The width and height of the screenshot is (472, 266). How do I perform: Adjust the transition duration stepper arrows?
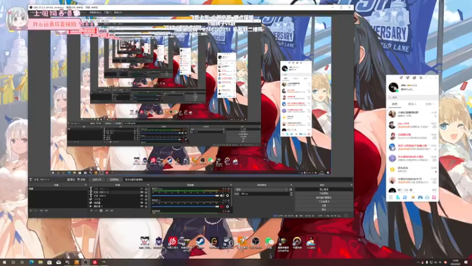click(291, 194)
